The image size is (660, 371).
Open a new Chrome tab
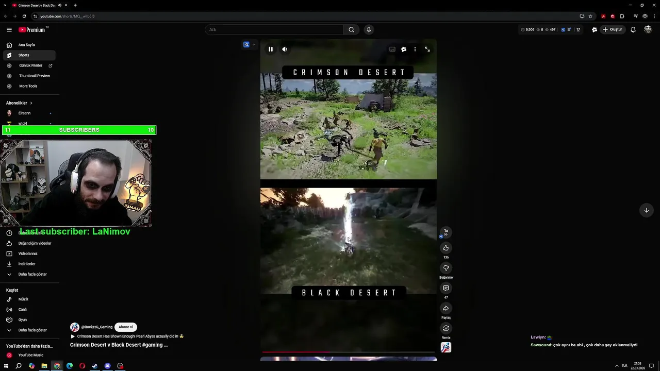click(x=75, y=5)
